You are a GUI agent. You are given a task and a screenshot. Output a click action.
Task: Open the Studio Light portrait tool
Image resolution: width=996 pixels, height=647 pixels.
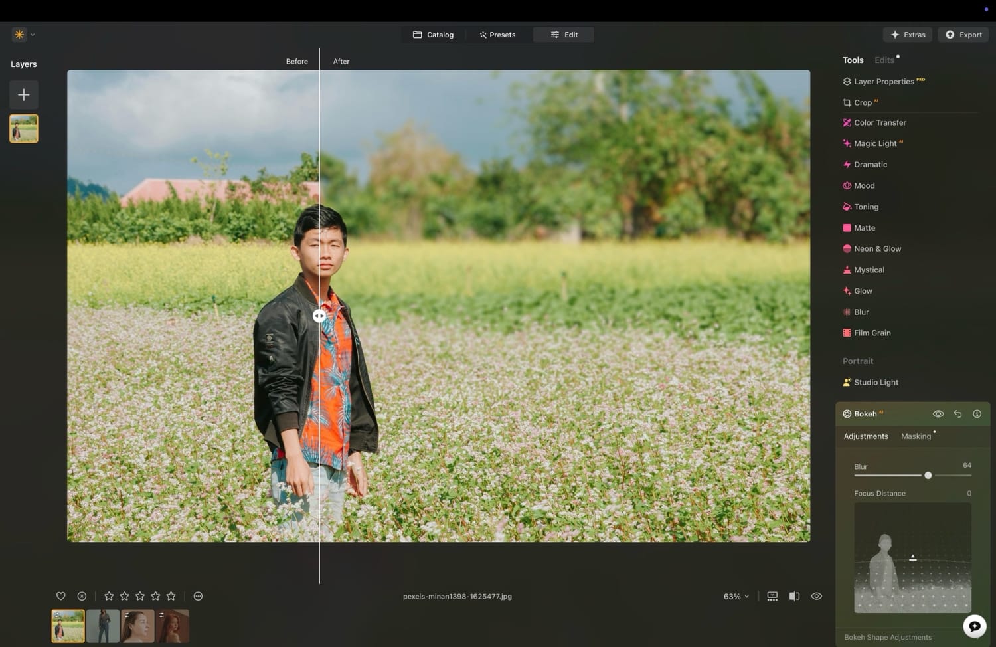[876, 382]
